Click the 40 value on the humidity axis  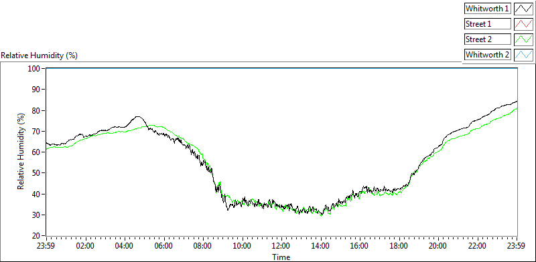[x=36, y=194]
